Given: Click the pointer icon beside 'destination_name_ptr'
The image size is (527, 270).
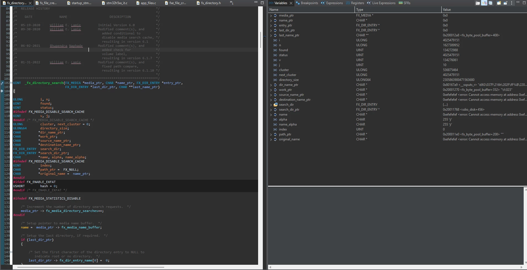Looking at the screenshot, I should pos(275,100).
